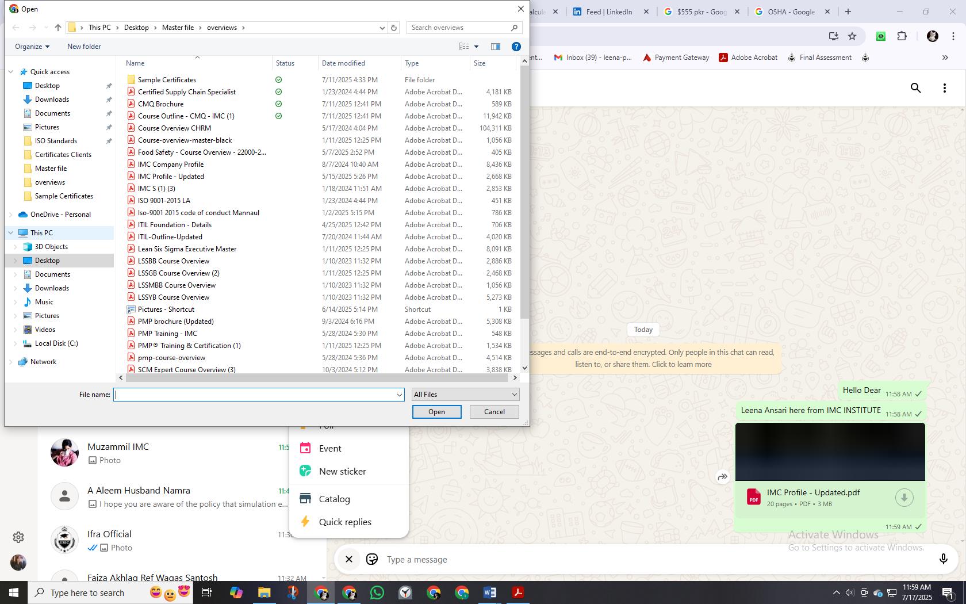Expand the Network tree node
The height and width of the screenshot is (604, 966).
point(10,362)
